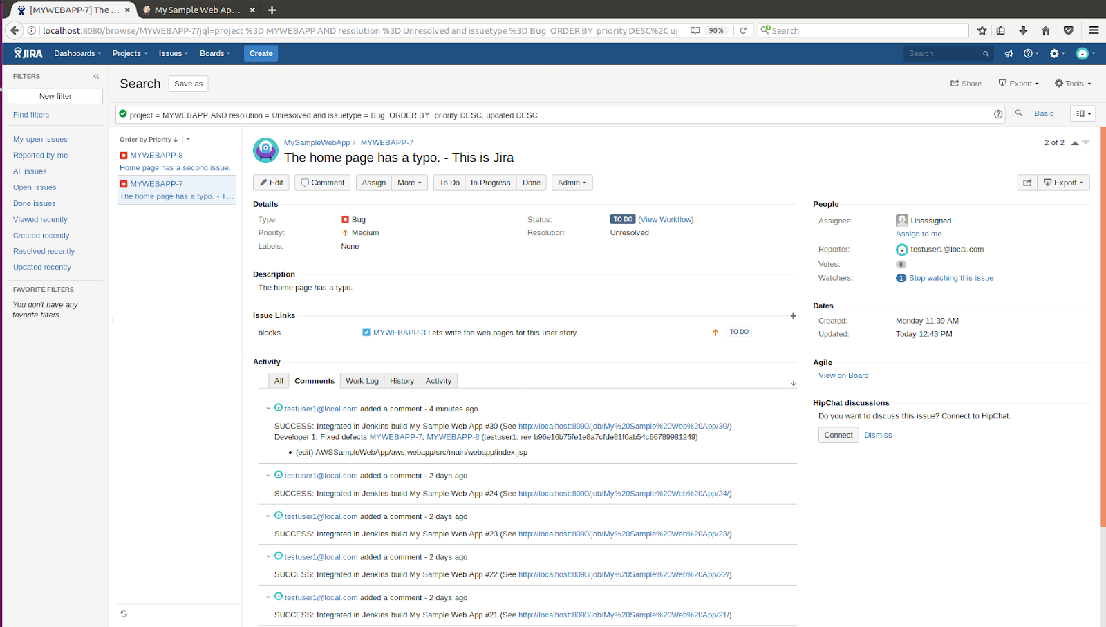Viewport: 1106px width, 627px height.
Task: Open the Firefox downloads arrow
Action: pos(1023,30)
